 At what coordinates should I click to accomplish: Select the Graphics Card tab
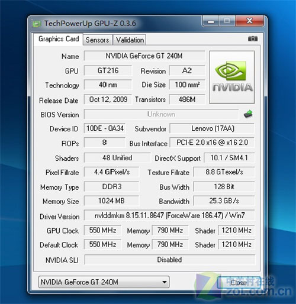(59, 39)
